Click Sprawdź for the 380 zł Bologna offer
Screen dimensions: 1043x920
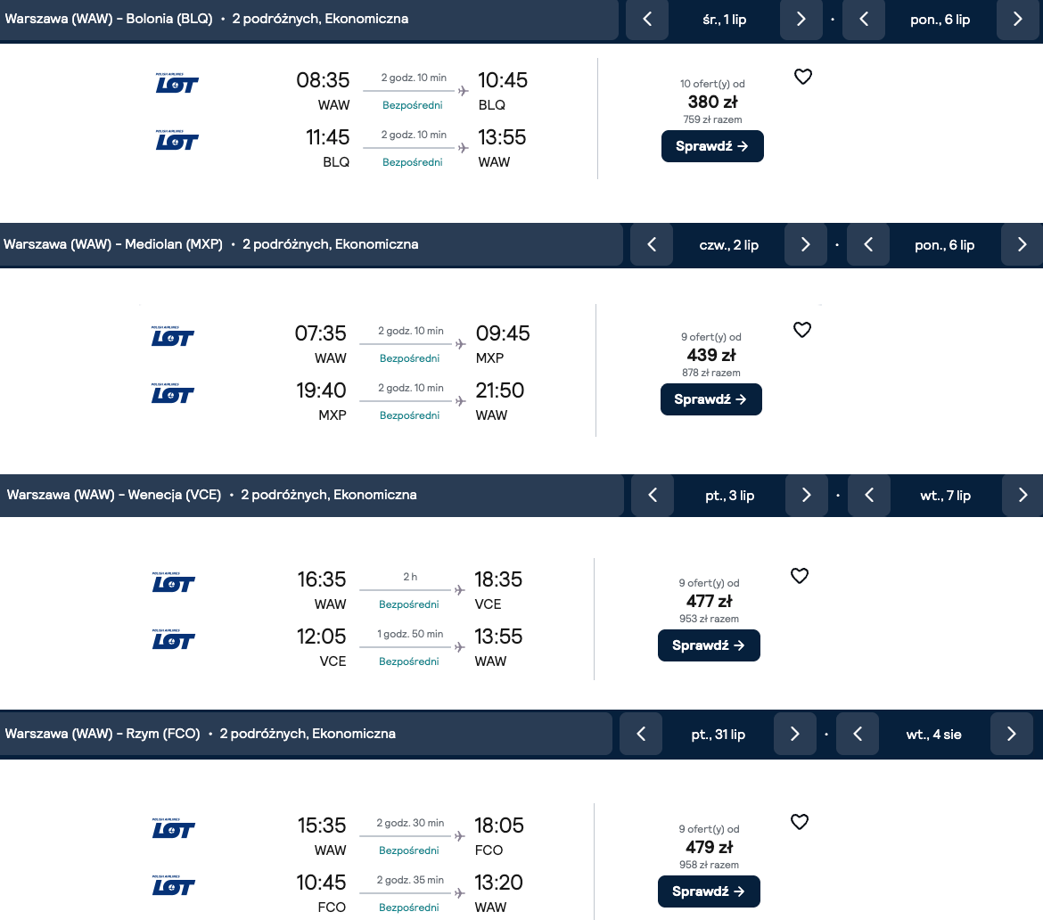click(712, 146)
